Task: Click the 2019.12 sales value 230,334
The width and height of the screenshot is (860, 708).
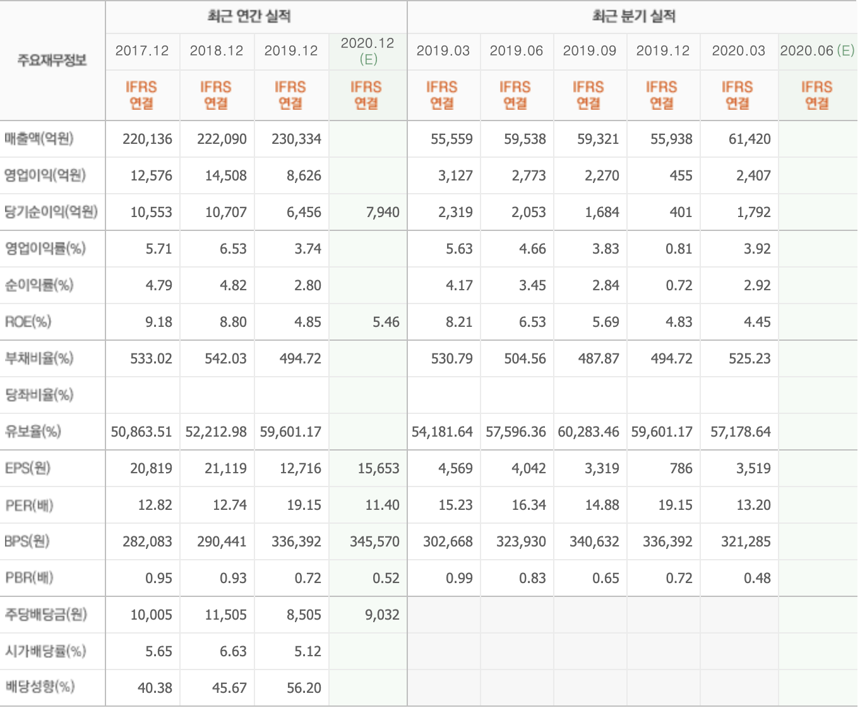Action: click(296, 139)
